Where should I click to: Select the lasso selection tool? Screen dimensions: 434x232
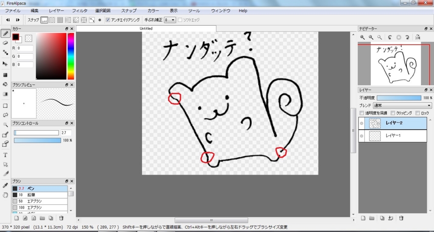[x=5, y=115]
